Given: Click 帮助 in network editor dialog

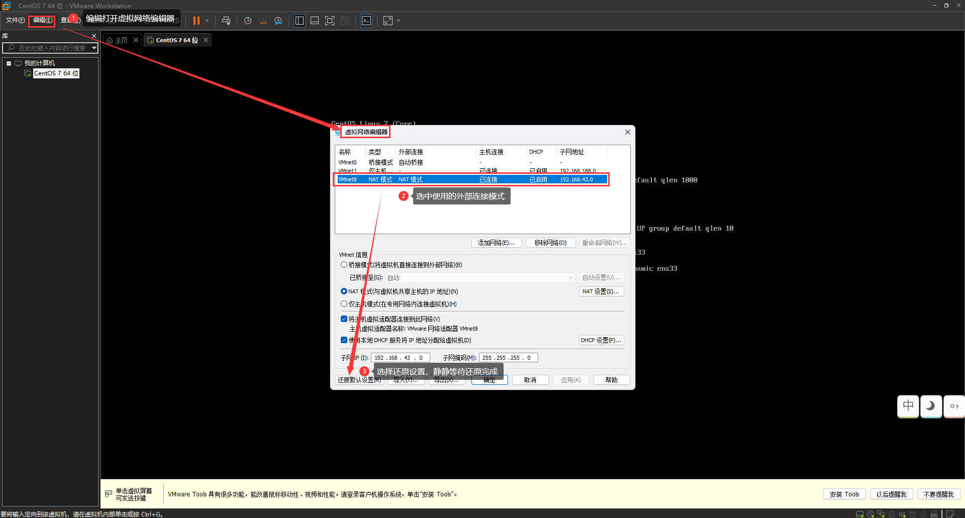Looking at the screenshot, I should 612,380.
